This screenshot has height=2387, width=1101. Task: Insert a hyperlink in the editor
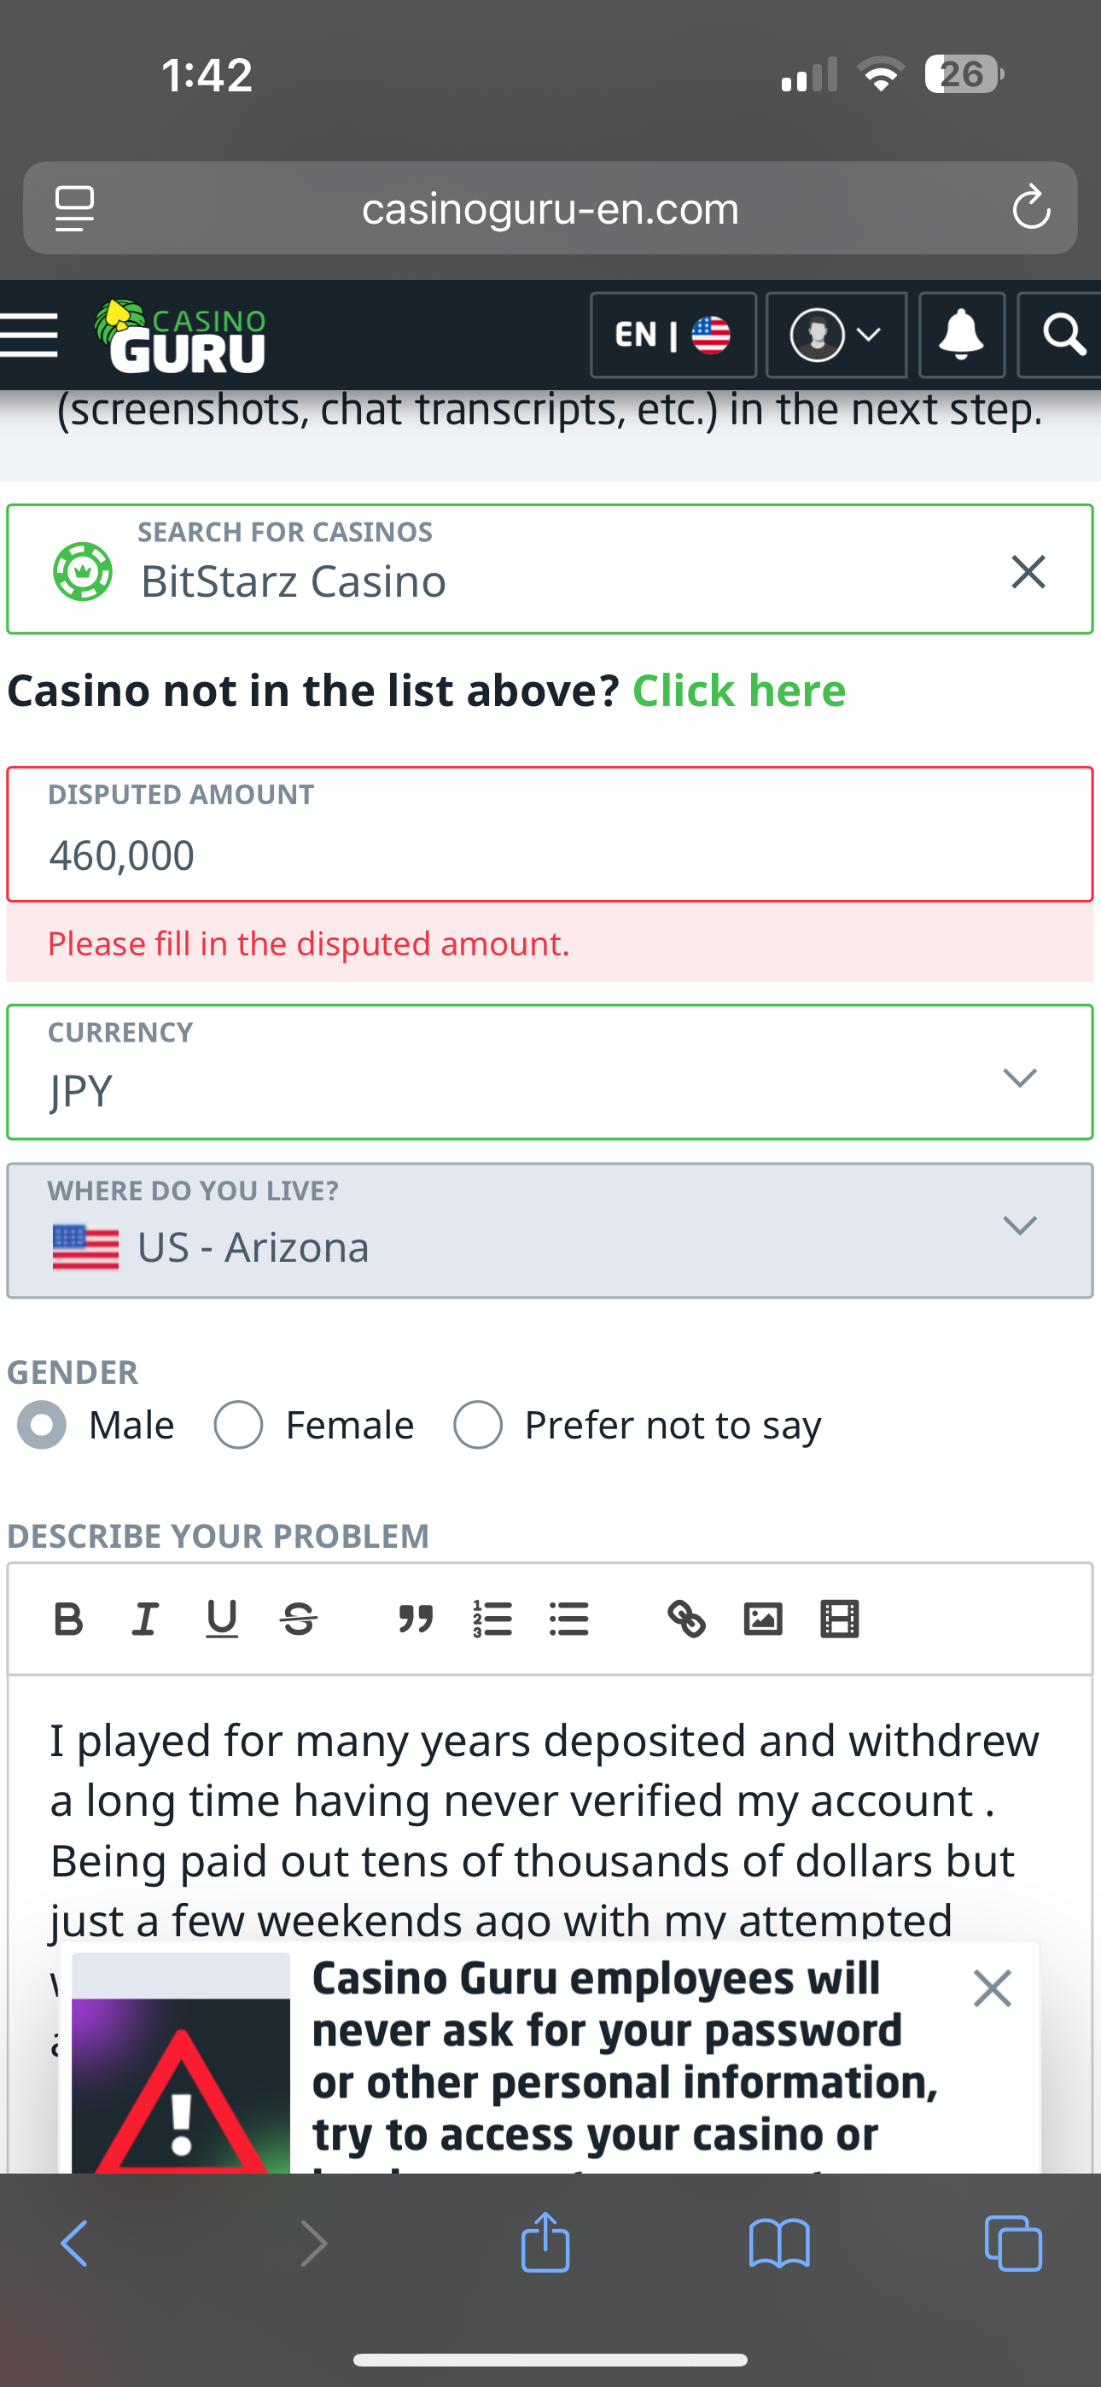point(687,1619)
